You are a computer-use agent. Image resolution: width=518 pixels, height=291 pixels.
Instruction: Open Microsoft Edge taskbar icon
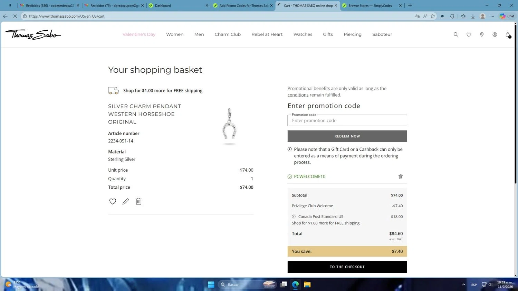pyautogui.click(x=295, y=284)
